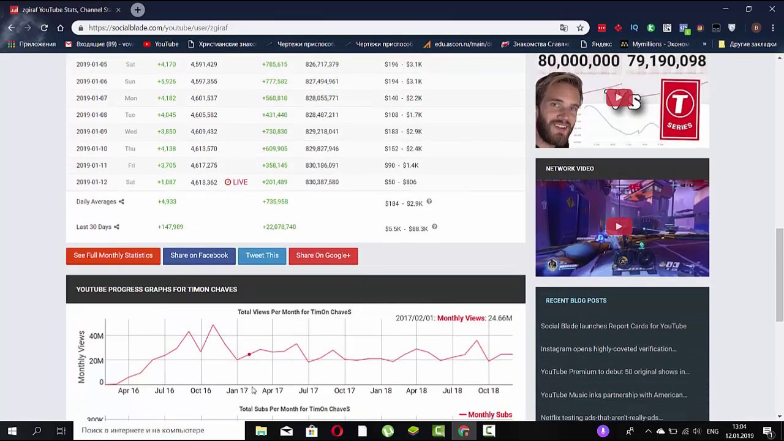
Task: Click Share on Facebook button
Action: click(199, 255)
